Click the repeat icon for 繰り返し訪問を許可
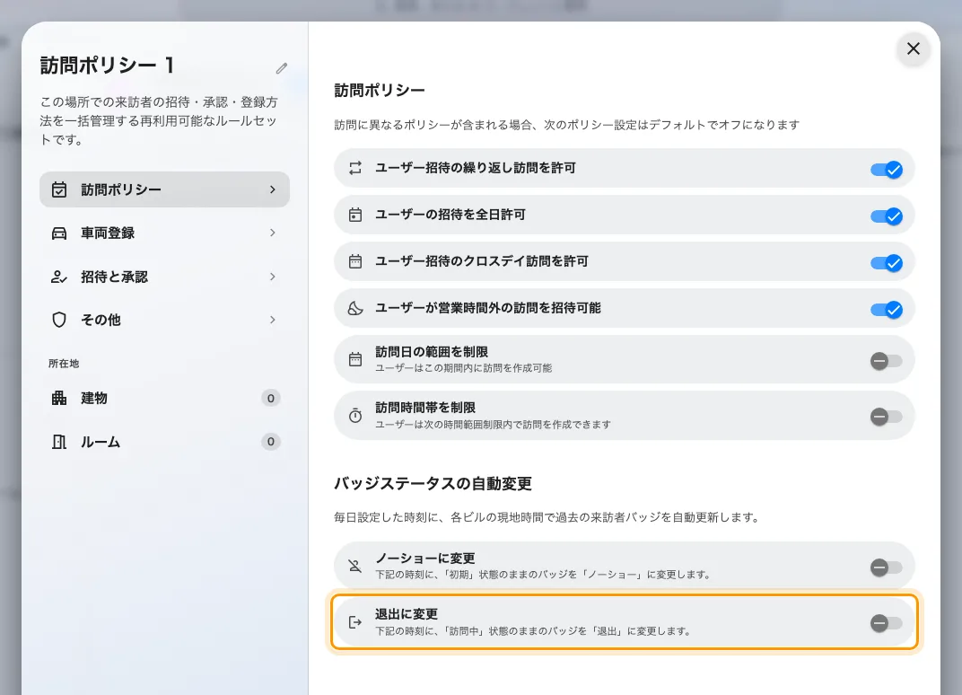Viewport: 962px width, 695px height. (x=355, y=168)
